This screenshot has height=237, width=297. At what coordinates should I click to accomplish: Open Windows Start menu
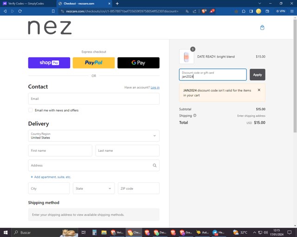coord(6,232)
